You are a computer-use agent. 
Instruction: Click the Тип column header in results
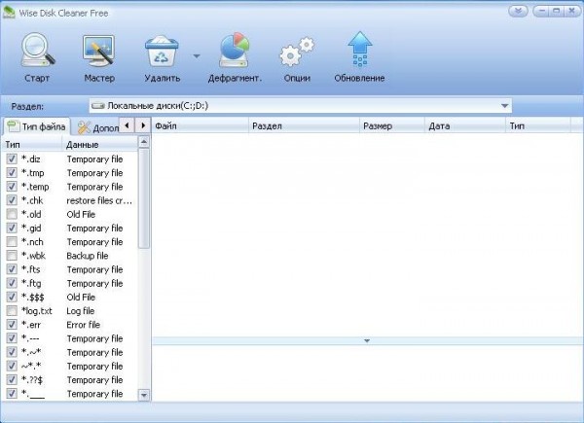click(x=538, y=125)
